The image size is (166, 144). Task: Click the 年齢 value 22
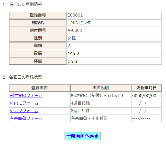[x=70, y=46]
